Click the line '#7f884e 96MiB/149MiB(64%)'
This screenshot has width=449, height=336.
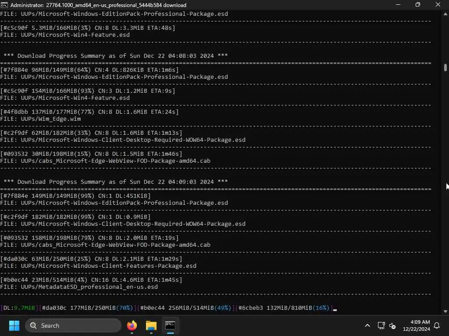[89, 70]
